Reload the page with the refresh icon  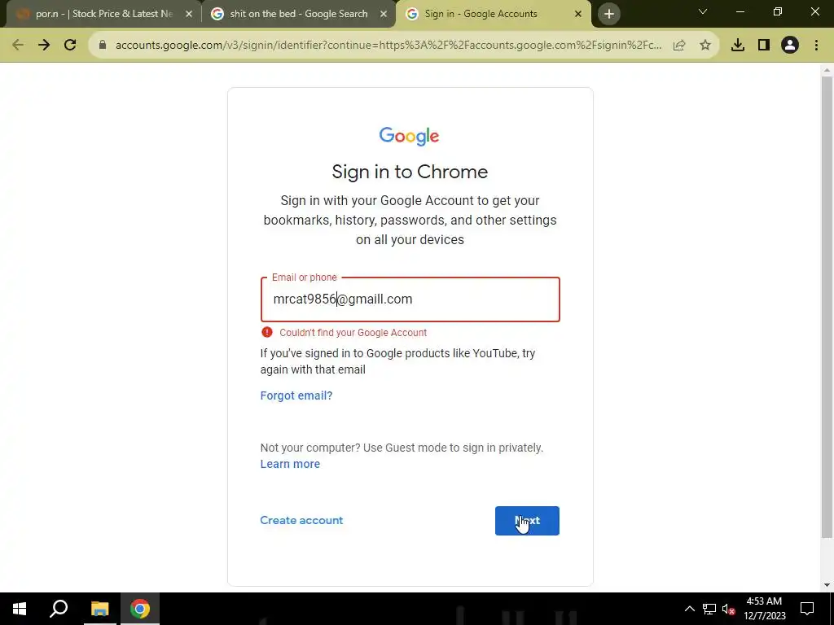coord(70,46)
